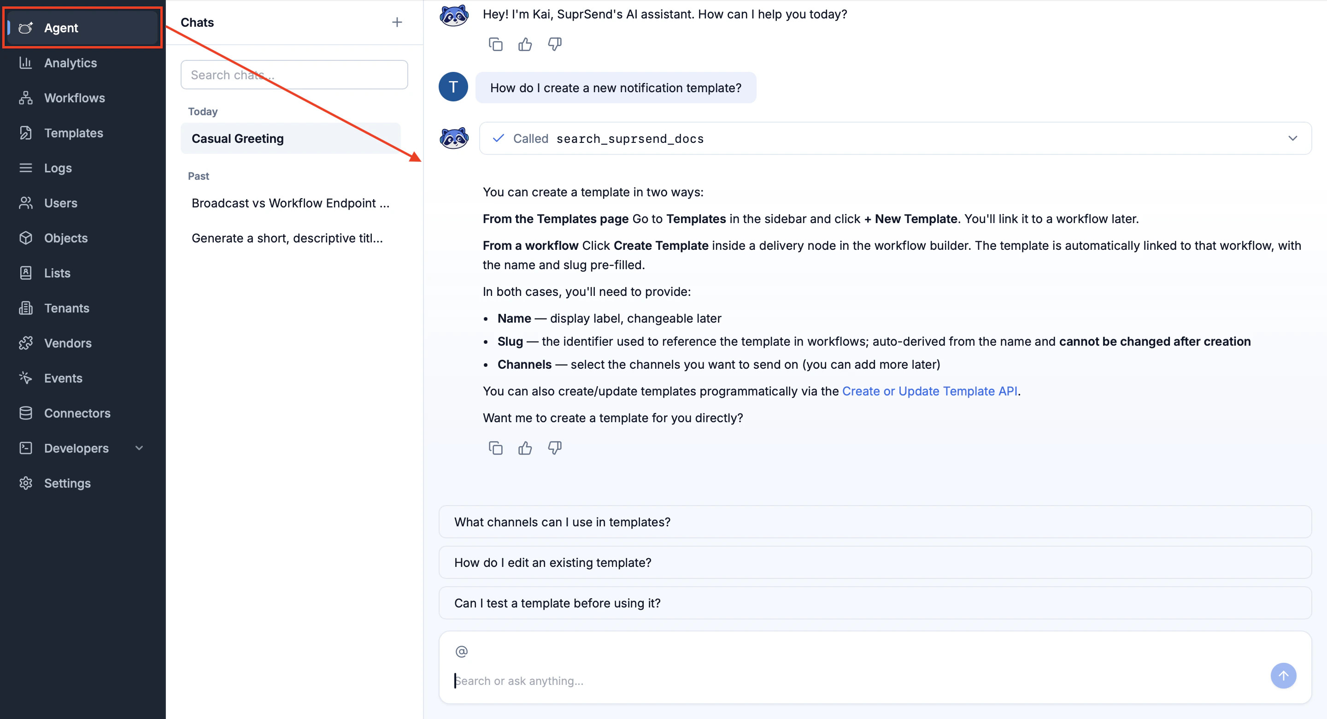Click the user message 'How do I create a new notification template?'
The image size is (1327, 719).
pyautogui.click(x=616, y=88)
